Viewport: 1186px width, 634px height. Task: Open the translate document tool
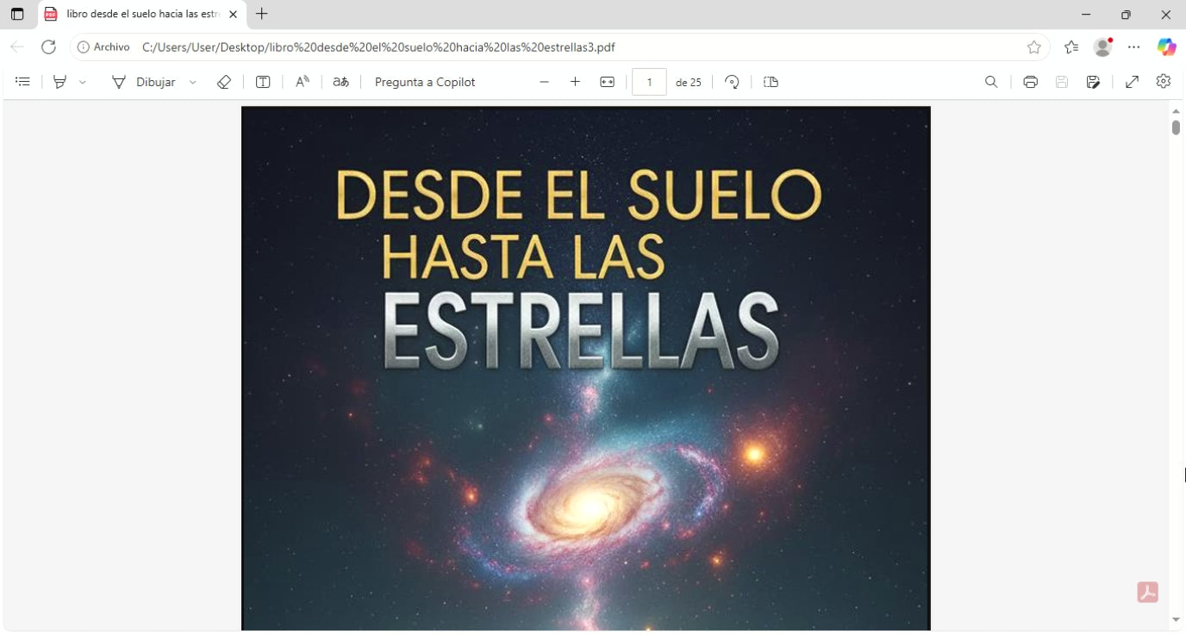coord(341,82)
